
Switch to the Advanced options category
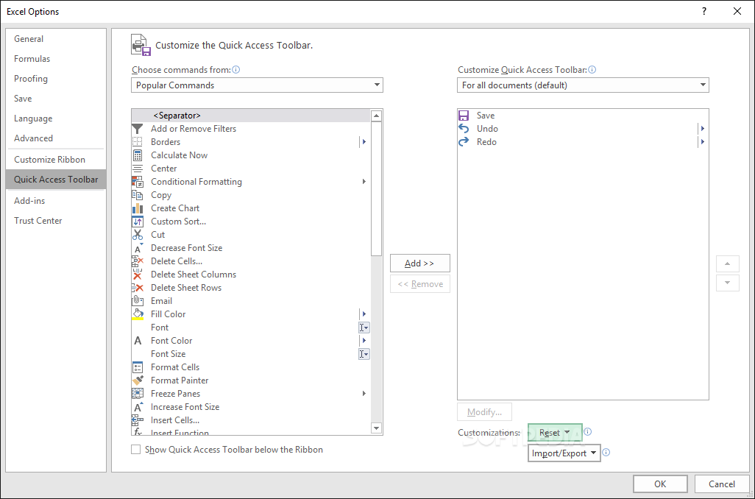pyautogui.click(x=56, y=138)
